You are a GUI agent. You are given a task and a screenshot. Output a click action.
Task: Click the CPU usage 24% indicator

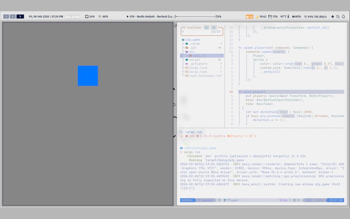pos(90,17)
